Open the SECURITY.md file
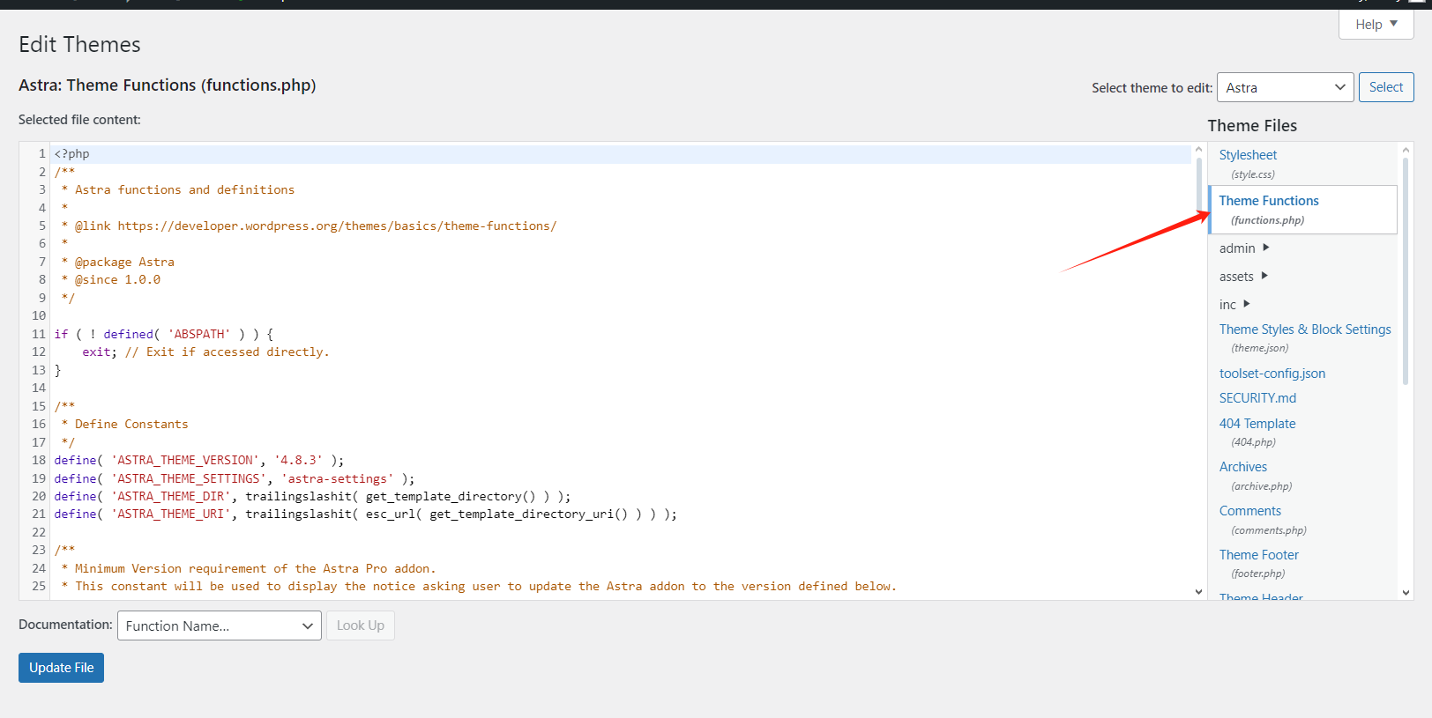Viewport: 1432px width, 718px height. coord(1257,398)
